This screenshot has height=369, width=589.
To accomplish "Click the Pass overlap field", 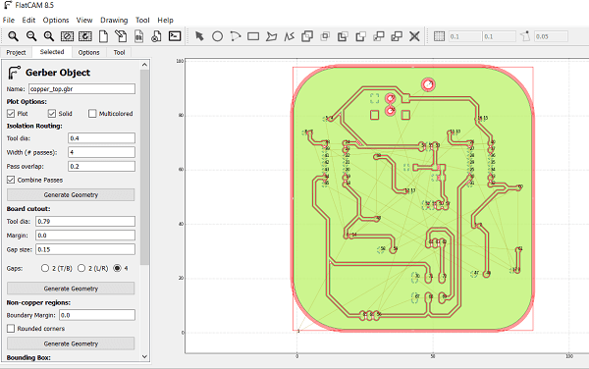I will point(101,166).
